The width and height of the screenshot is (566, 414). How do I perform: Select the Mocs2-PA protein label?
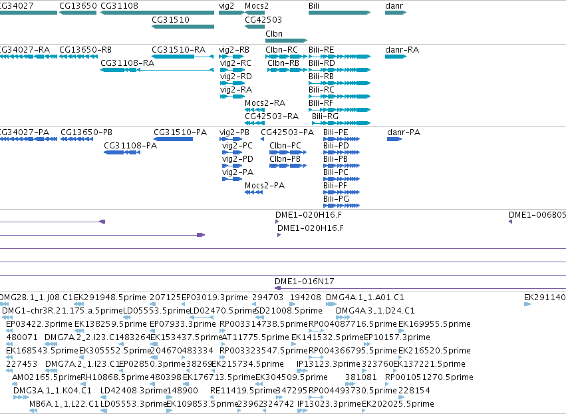tap(265, 186)
